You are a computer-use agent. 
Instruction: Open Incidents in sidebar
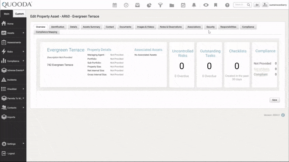(12, 80)
